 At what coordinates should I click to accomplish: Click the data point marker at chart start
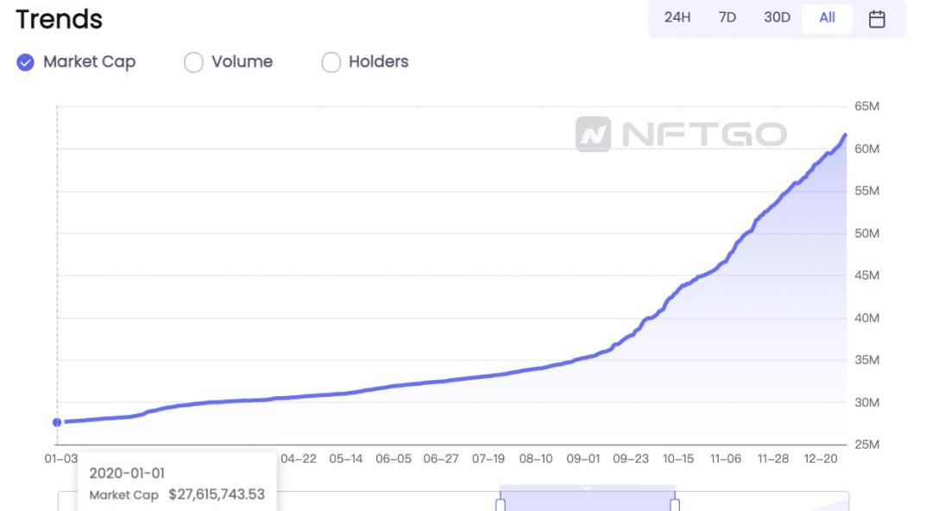[x=57, y=422]
